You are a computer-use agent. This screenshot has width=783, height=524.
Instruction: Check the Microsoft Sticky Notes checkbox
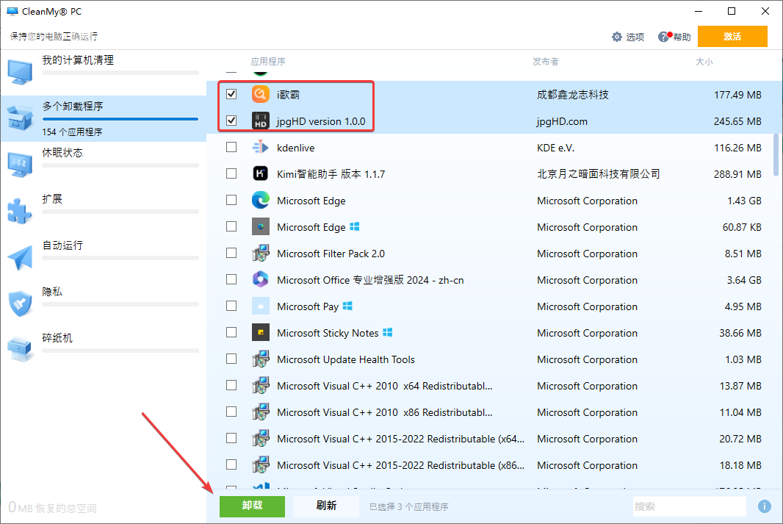pyautogui.click(x=231, y=332)
